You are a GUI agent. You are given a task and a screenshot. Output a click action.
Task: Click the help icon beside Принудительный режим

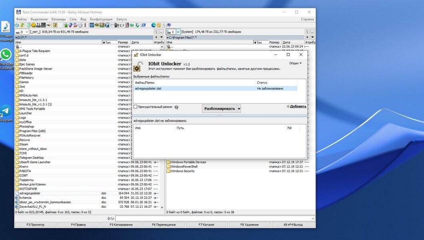coord(176,107)
